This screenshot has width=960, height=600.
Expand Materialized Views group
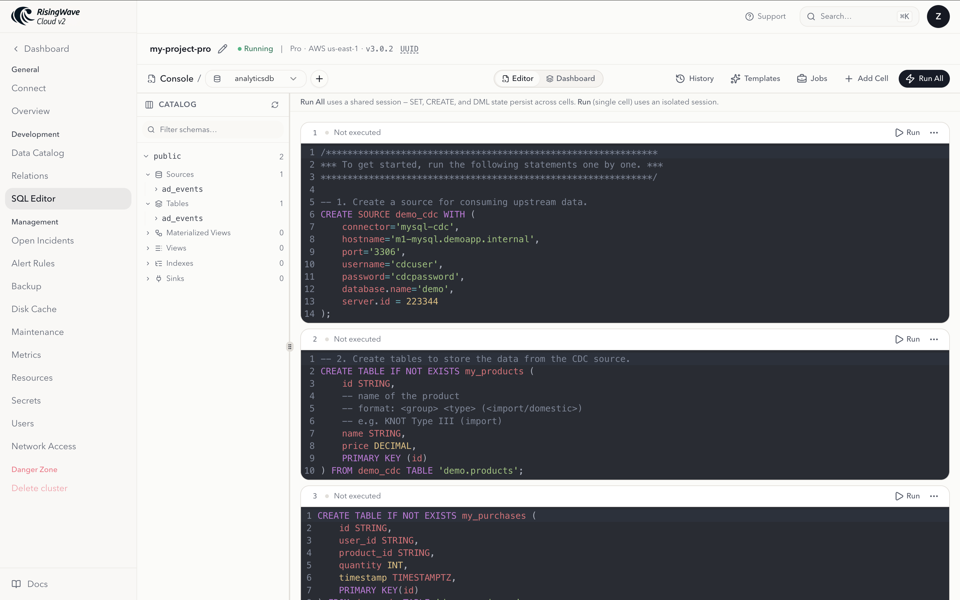148,233
